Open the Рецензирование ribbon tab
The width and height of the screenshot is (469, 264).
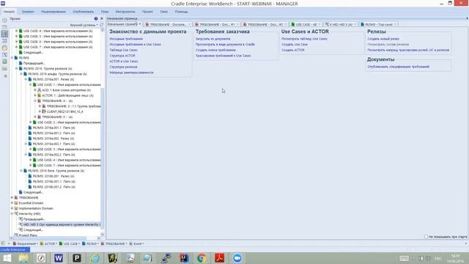[53, 12]
